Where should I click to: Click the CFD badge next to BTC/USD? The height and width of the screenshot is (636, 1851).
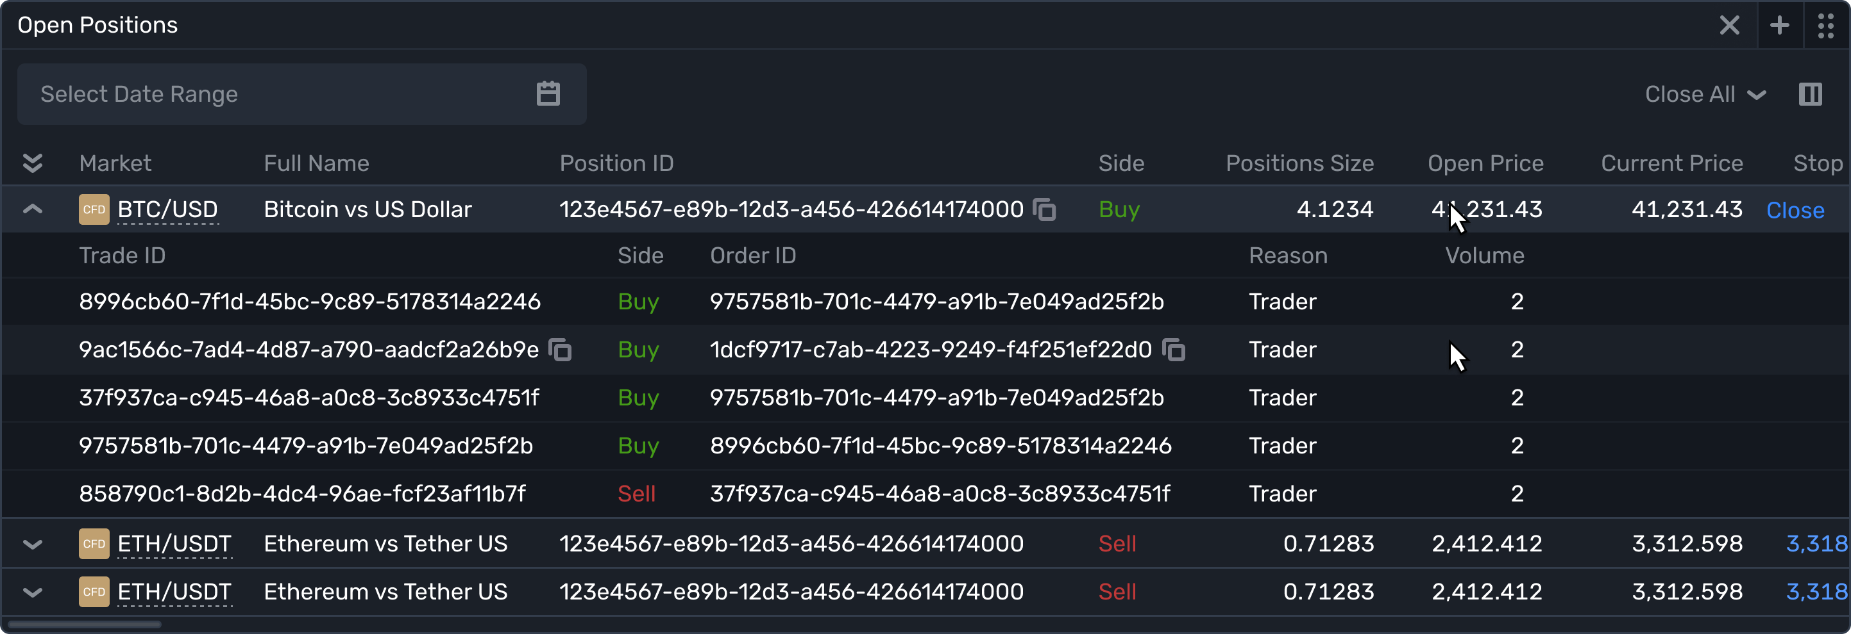[94, 209]
